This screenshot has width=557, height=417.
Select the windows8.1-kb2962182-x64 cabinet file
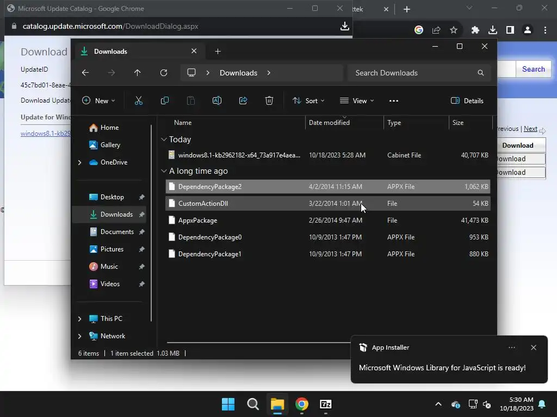[x=328, y=155]
